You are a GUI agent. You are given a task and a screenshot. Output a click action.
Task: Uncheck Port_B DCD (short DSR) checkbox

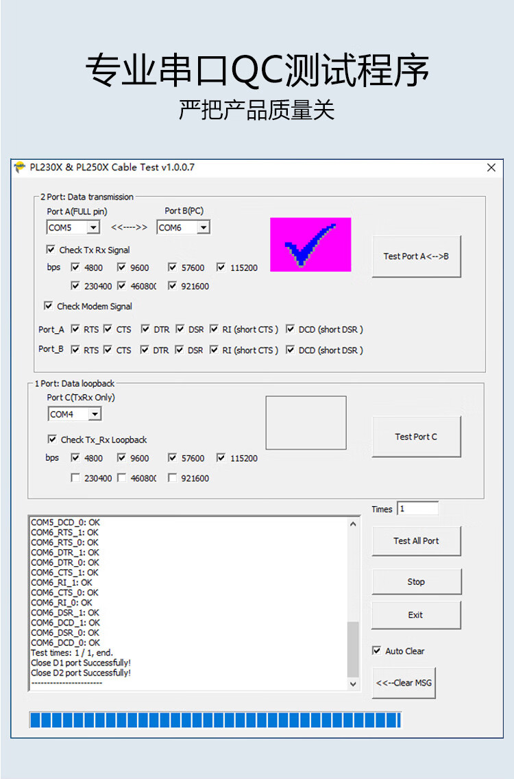point(290,350)
